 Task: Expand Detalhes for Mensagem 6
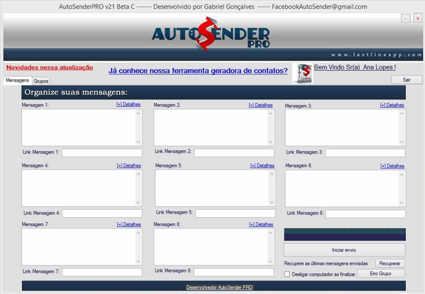coord(392,166)
